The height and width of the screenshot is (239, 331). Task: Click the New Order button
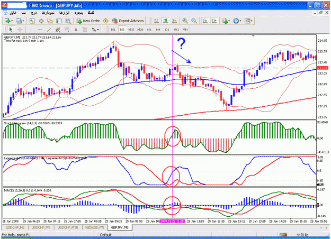pos(88,21)
